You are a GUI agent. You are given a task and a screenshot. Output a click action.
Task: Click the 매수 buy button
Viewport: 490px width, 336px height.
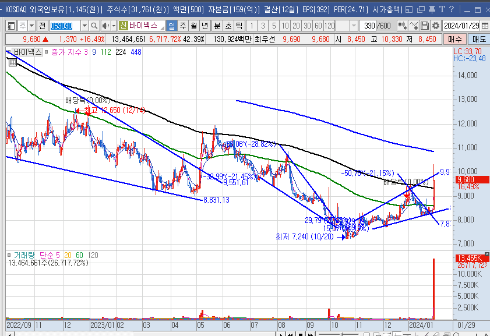pyautogui.click(x=454, y=40)
